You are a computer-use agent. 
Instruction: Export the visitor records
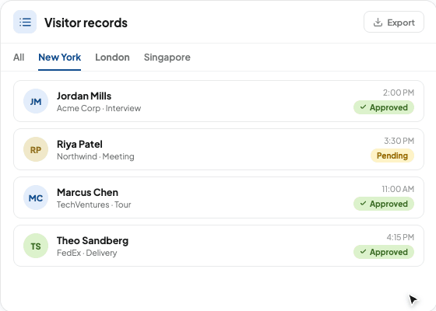394,22
